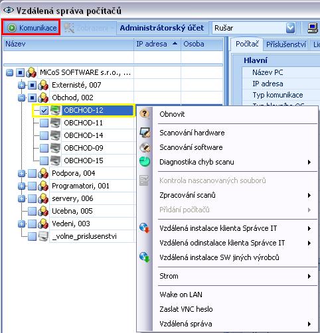Click the OBCHOD-09 computer icon
Viewport: 320px width, 333px height.
[x=55, y=148]
